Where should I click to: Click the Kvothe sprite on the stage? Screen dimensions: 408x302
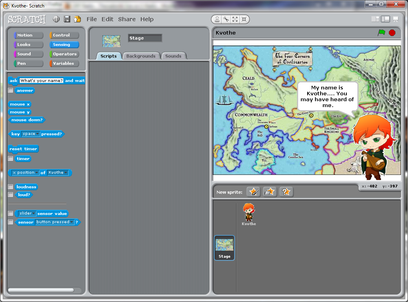pyautogui.click(x=374, y=147)
